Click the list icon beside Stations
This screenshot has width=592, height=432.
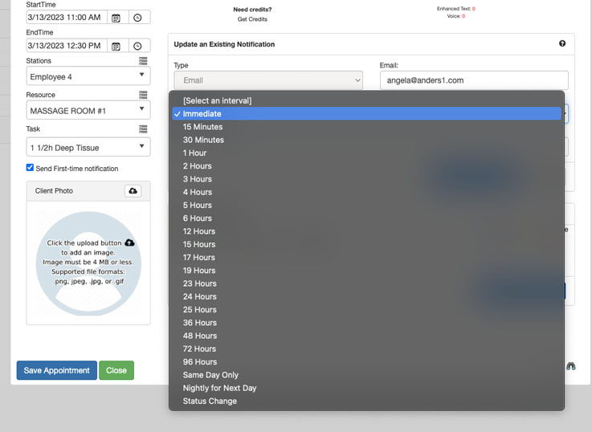[143, 61]
